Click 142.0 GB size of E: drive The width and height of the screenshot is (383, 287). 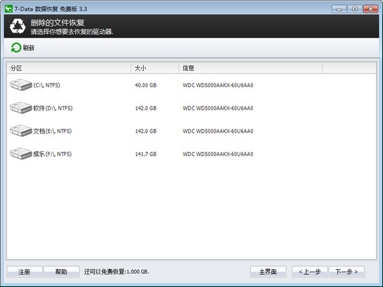click(x=146, y=131)
